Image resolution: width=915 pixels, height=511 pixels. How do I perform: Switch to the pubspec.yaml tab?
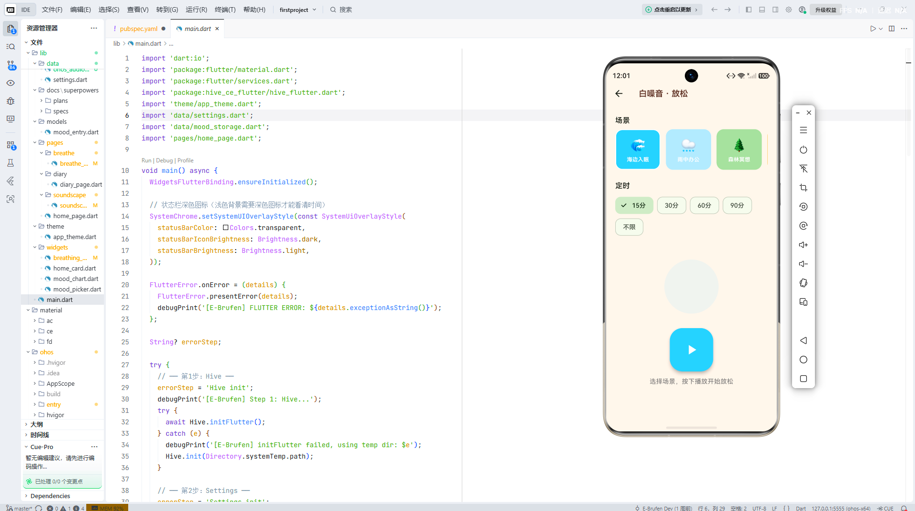tap(139, 29)
